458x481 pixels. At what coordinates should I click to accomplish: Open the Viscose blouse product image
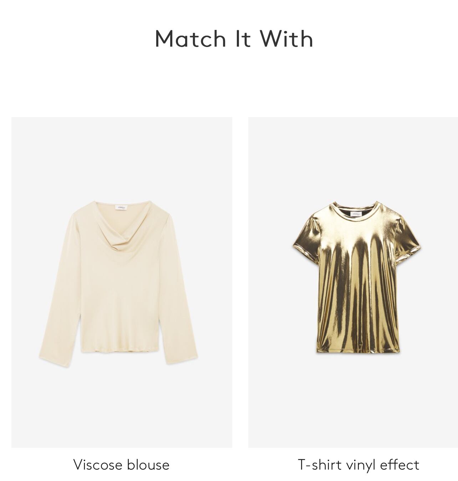click(x=122, y=282)
